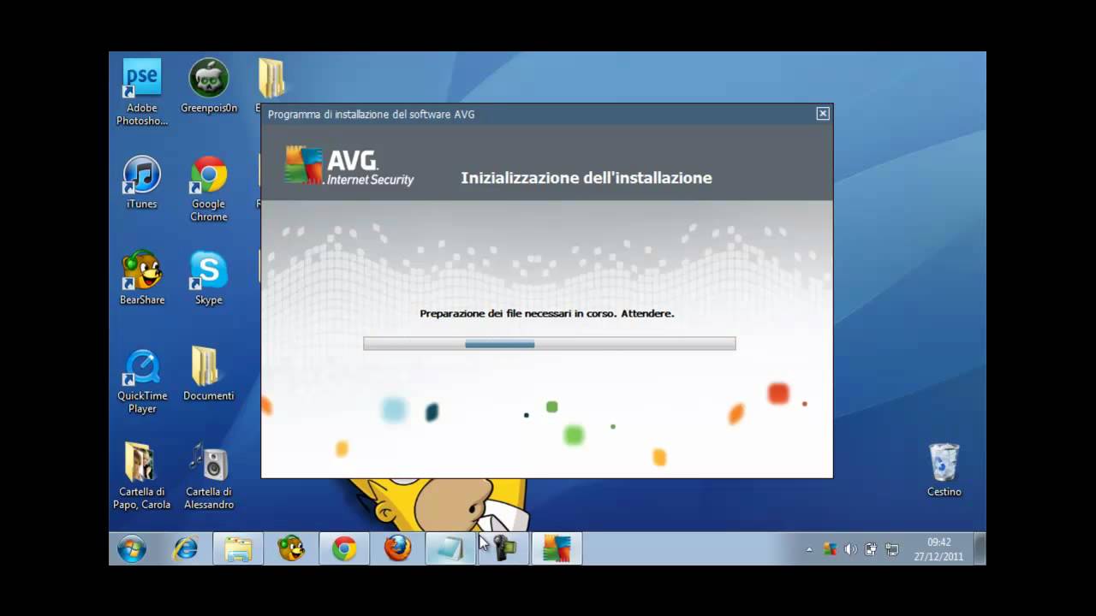Screen dimensions: 1096x616
Task: Open the volume speaker tray icon
Action: click(850, 549)
